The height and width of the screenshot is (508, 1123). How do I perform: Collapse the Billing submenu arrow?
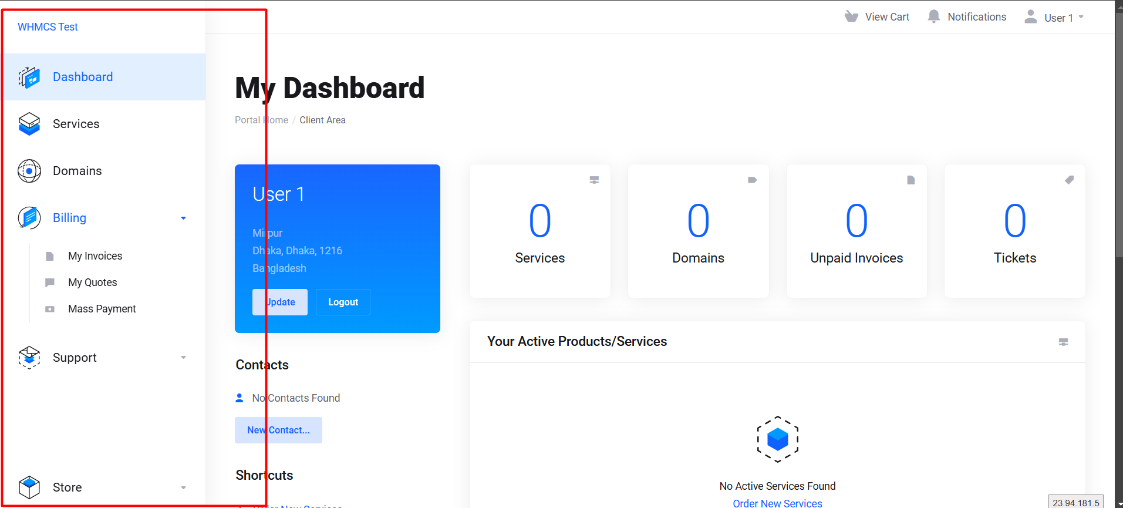tap(183, 218)
